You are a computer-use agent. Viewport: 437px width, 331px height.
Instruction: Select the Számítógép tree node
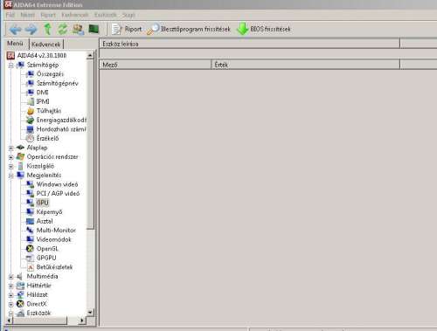pos(43,65)
